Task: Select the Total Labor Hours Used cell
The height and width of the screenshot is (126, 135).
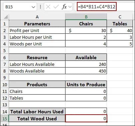Action: coord(37,112)
